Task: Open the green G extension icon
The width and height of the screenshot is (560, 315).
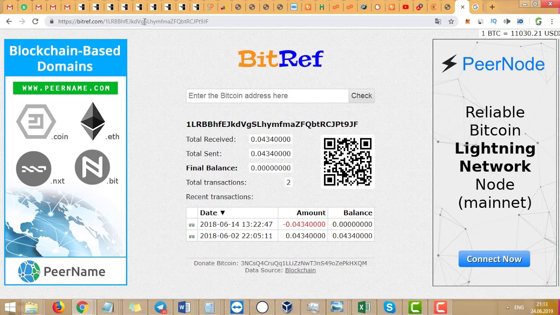Action: pyautogui.click(x=539, y=21)
